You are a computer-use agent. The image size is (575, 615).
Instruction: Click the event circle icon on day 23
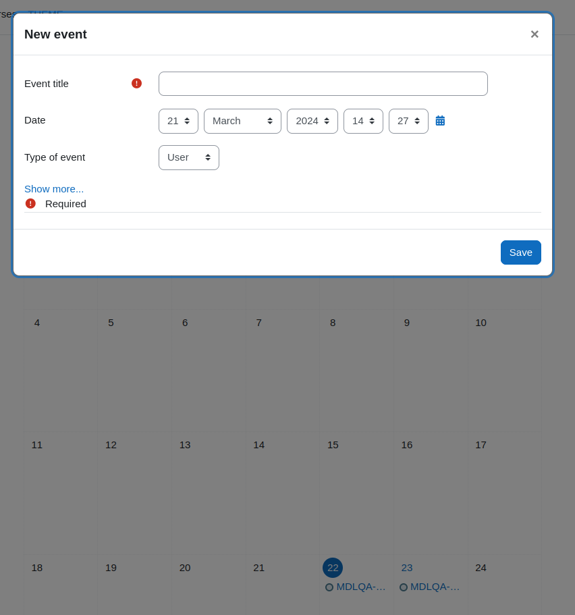click(x=403, y=587)
